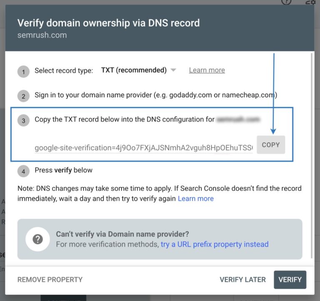Click the dialog's vertical scrollbar
This screenshot has height=301, width=320.
[x=312, y=154]
